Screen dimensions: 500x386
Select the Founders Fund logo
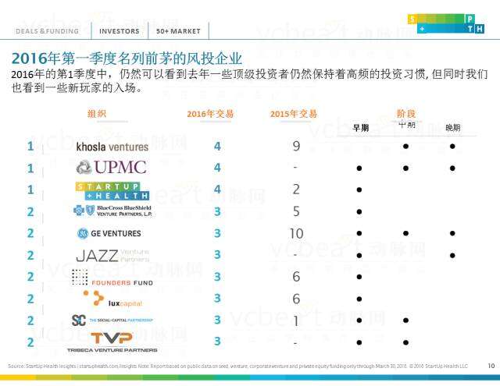pos(109,278)
